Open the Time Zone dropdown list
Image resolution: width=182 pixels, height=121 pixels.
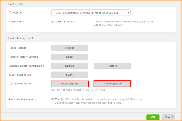[90, 13]
